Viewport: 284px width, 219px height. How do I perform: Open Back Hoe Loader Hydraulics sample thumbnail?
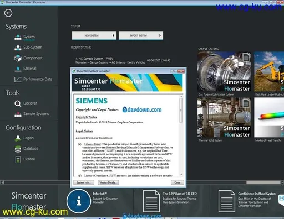point(269,72)
